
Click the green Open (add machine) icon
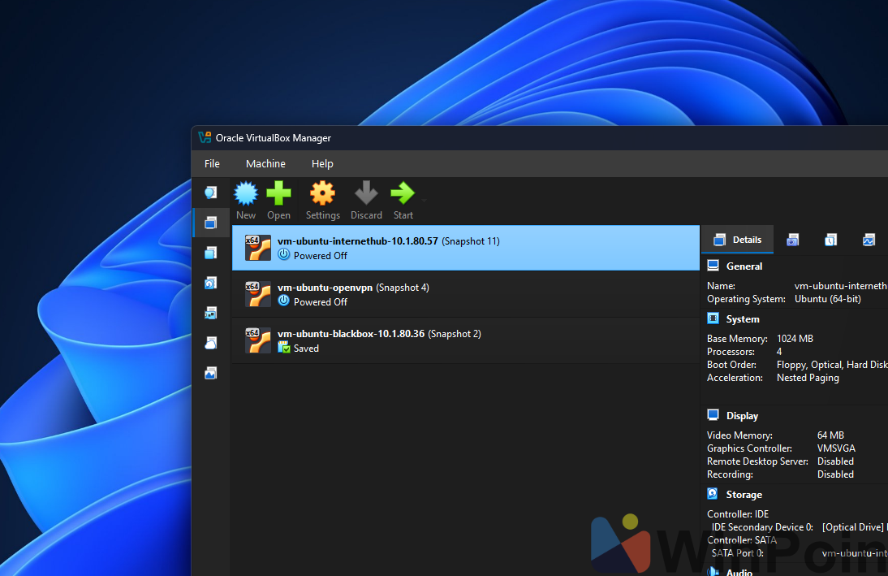point(278,194)
